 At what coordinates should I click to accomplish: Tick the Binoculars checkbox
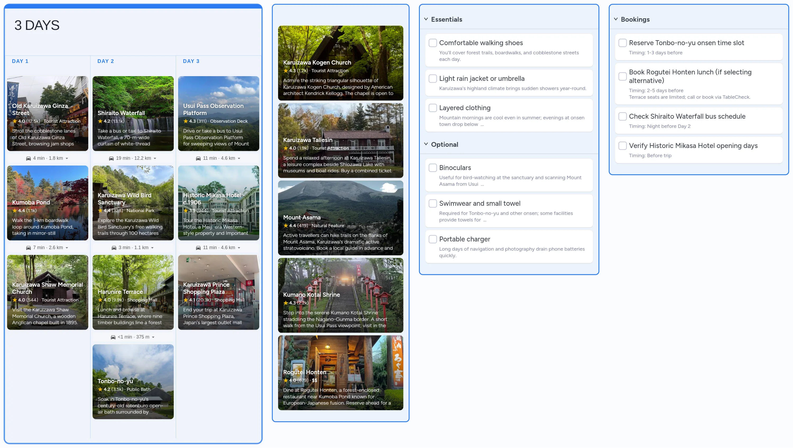point(432,168)
